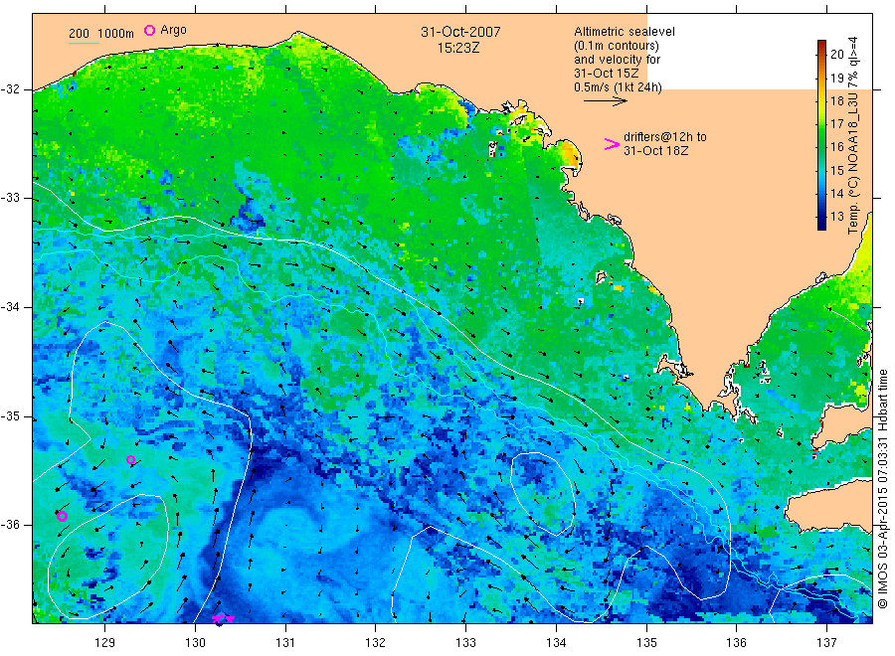Viewport: 895px width, 656px height.
Task: Click the magenta Argo circle in the legend
Action: (x=149, y=30)
